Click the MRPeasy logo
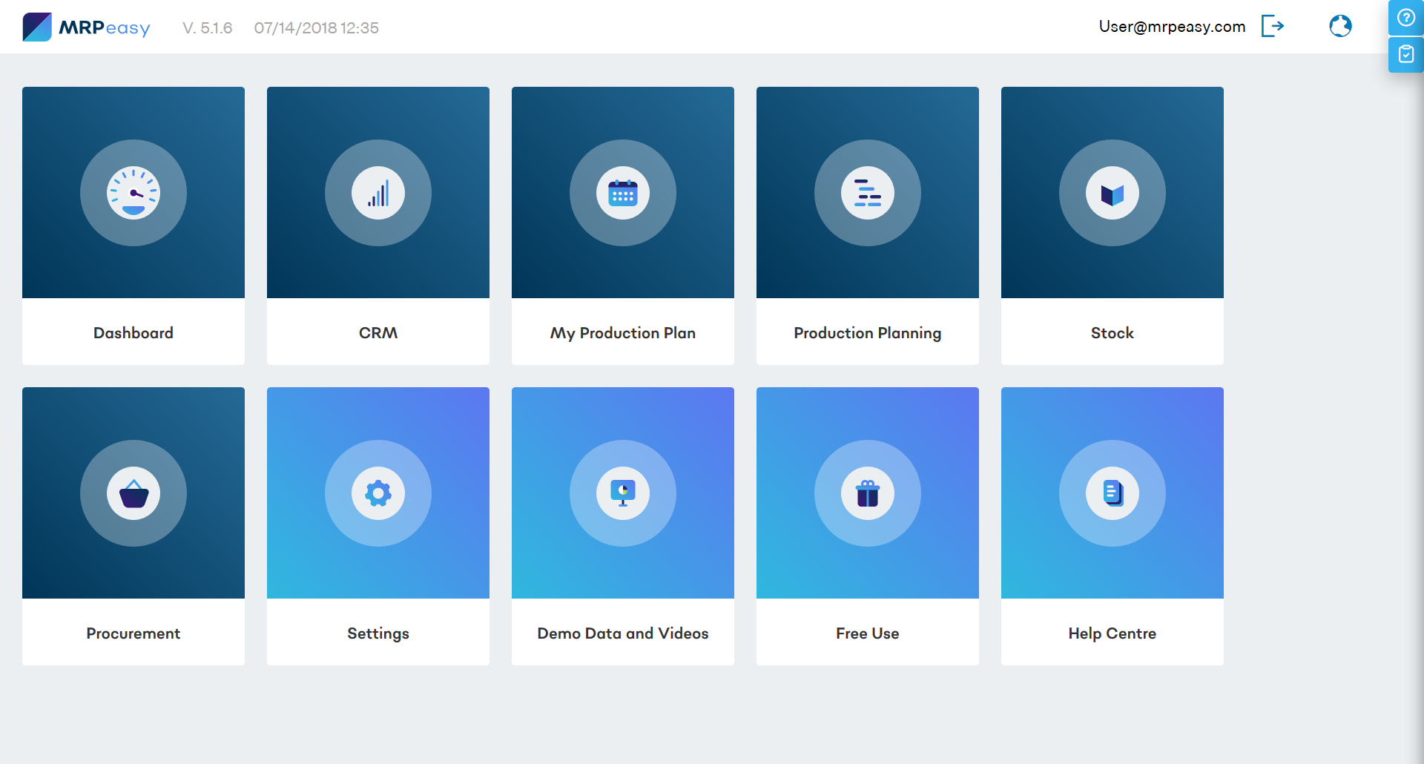1424x764 pixels. 85,27
